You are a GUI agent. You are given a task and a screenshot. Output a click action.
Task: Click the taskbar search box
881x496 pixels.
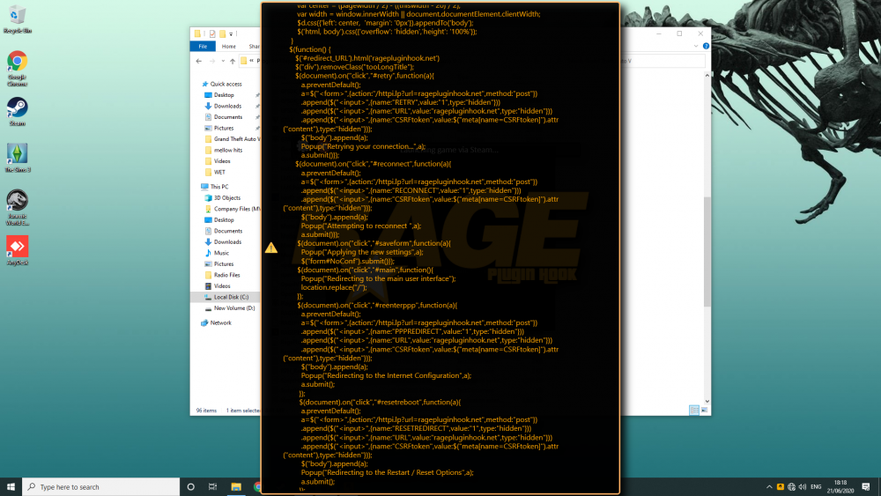101,486
